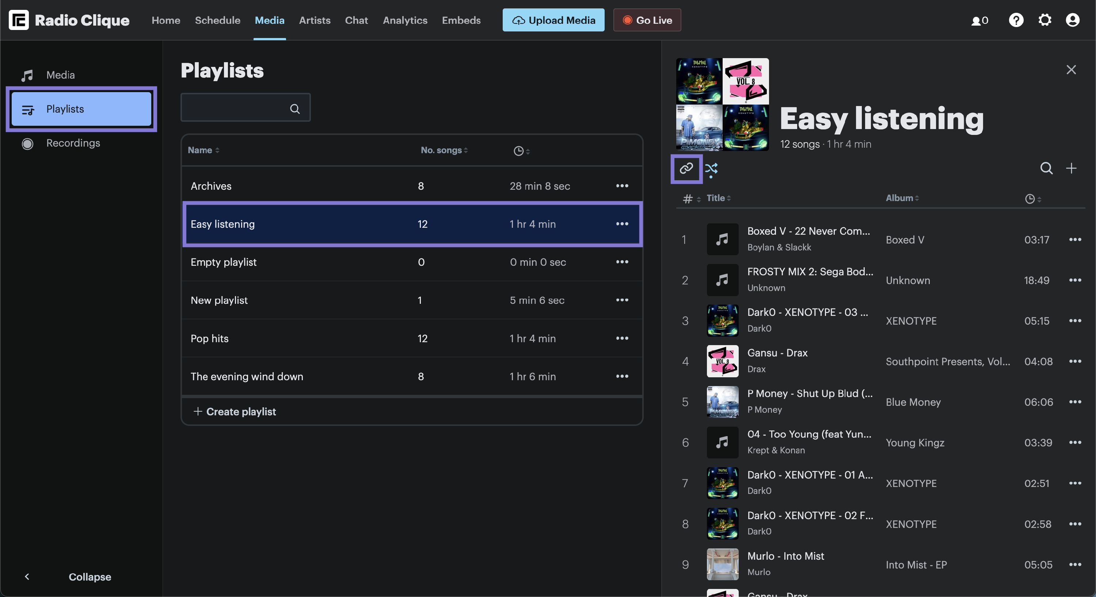1096x597 pixels.
Task: Open track options for Boxed V song
Action: tap(1075, 239)
